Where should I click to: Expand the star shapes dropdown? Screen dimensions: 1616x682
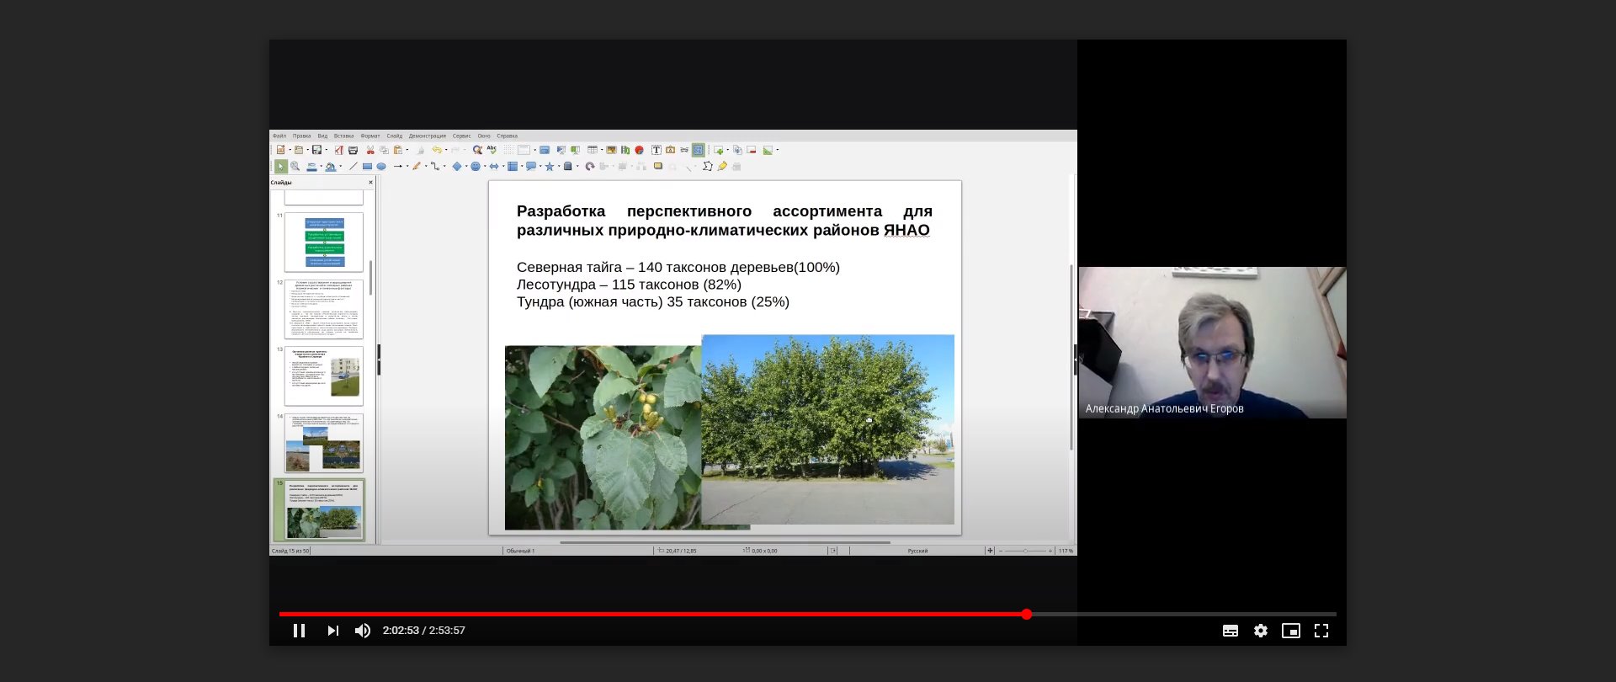pyautogui.click(x=558, y=167)
